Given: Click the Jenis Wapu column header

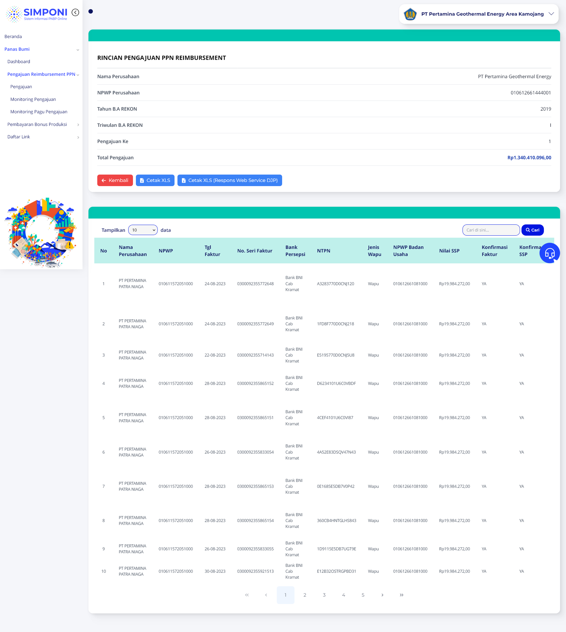Looking at the screenshot, I should point(375,251).
